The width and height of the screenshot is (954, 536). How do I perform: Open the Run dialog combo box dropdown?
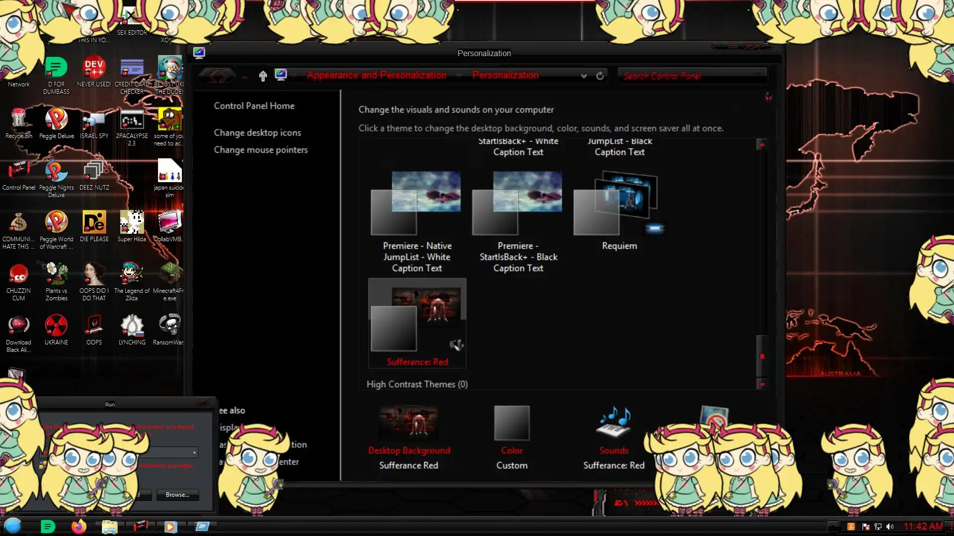(x=194, y=453)
